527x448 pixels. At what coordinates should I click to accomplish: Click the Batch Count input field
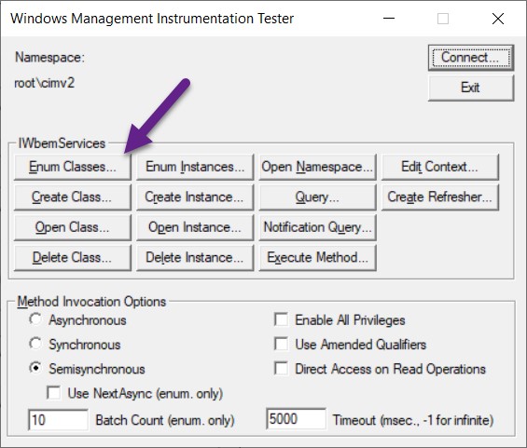click(59, 419)
